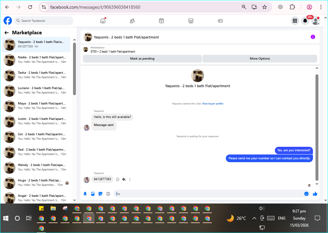Choose a sticker icon
328x233 pixels.
pos(100,194)
